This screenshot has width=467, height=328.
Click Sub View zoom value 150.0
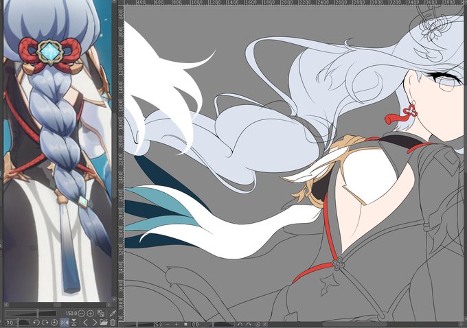coord(71,313)
